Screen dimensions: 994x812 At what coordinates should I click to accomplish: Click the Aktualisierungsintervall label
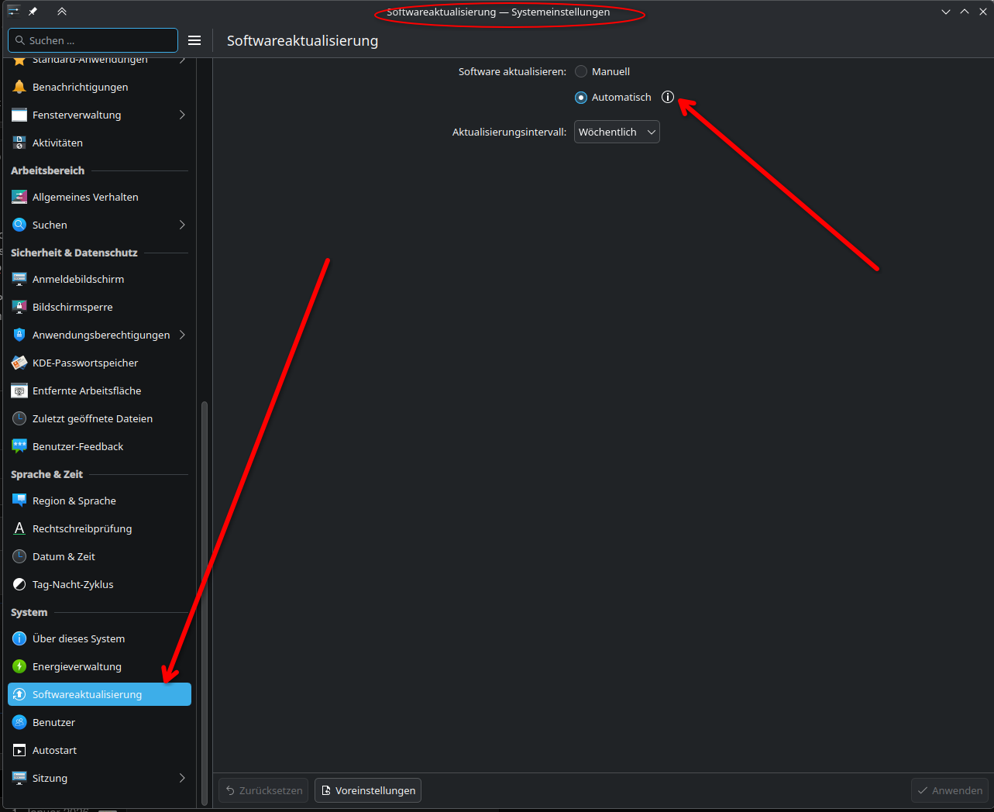click(509, 132)
